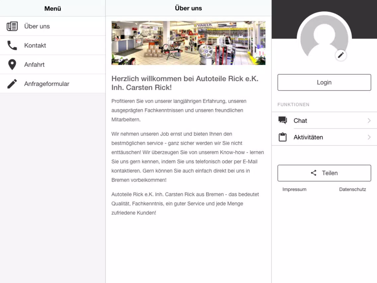
Task: Expand the Aktivitäten row chevron
Action: click(369, 137)
